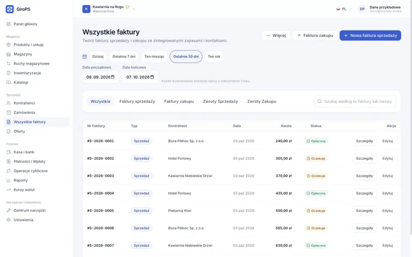This screenshot has width=412, height=257.
Task: Click contractor Piekarnia Klon
Action: 180,211
